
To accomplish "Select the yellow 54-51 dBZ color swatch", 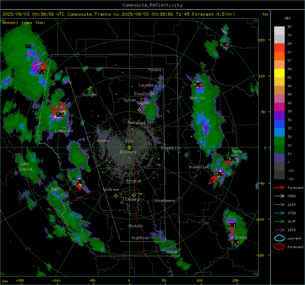I will pos(279,73).
